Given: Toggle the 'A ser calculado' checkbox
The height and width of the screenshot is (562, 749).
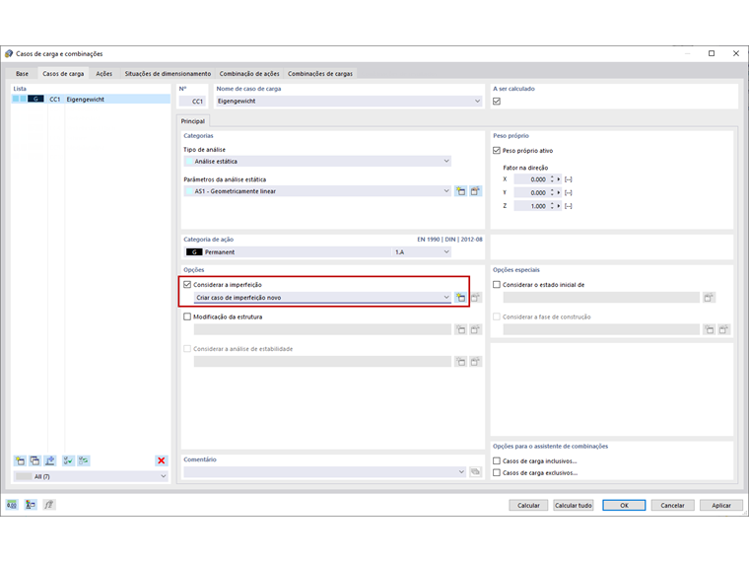Looking at the screenshot, I should [497, 102].
